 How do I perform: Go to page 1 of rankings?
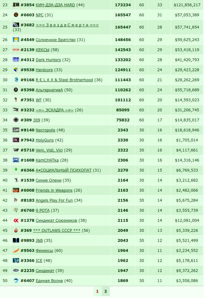point(97,291)
